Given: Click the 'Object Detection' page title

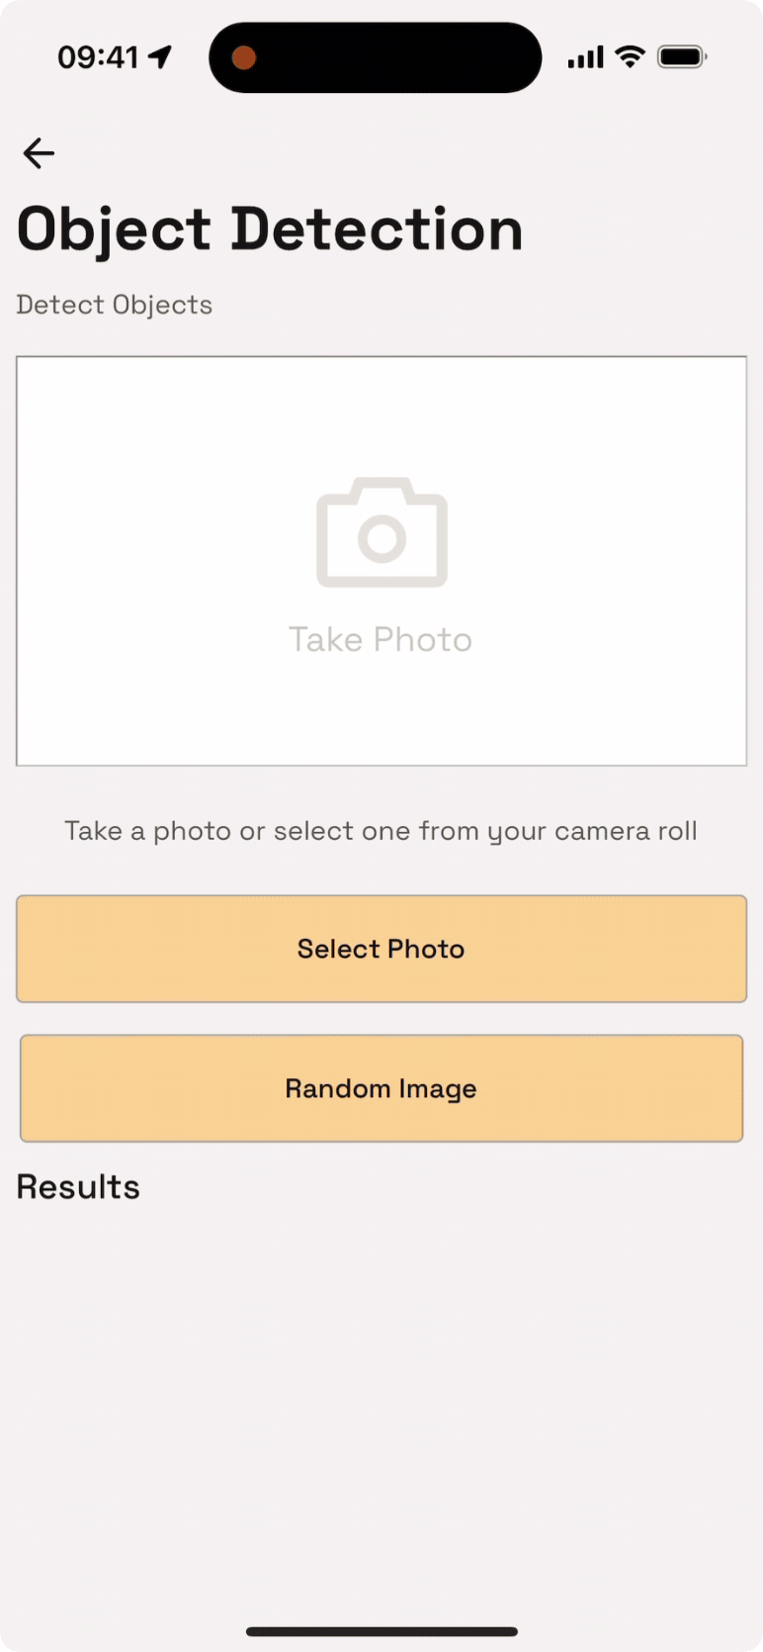Looking at the screenshot, I should click(270, 230).
